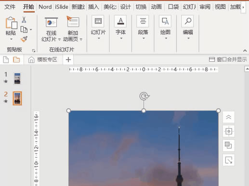
Task: Click the Cut scissors icon
Action: (24, 20)
